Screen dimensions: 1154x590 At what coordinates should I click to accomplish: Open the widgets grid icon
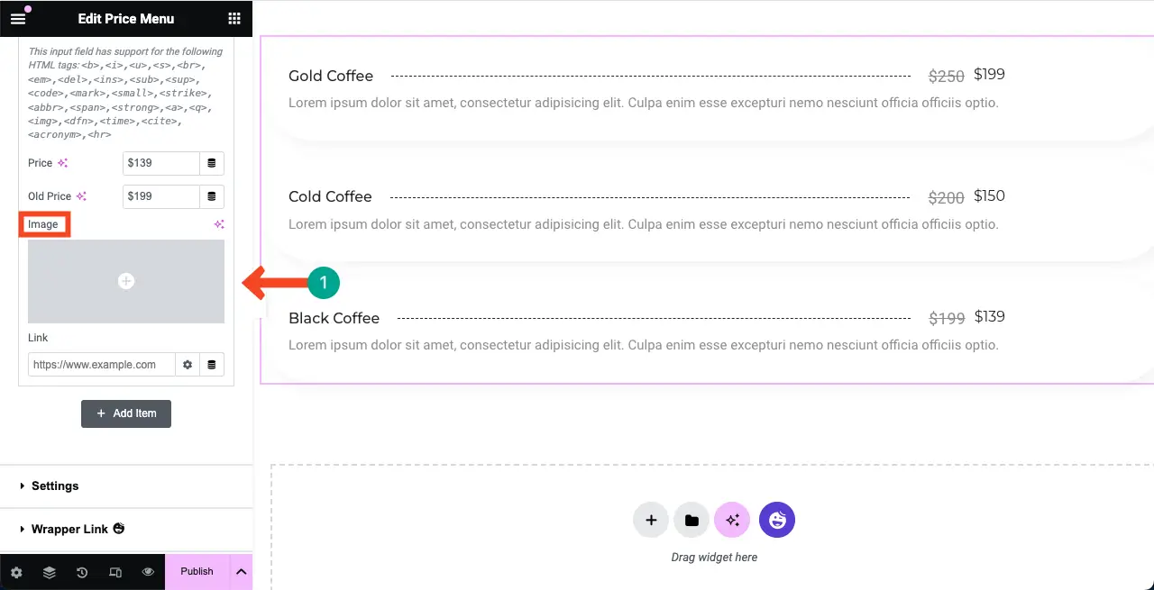click(234, 18)
